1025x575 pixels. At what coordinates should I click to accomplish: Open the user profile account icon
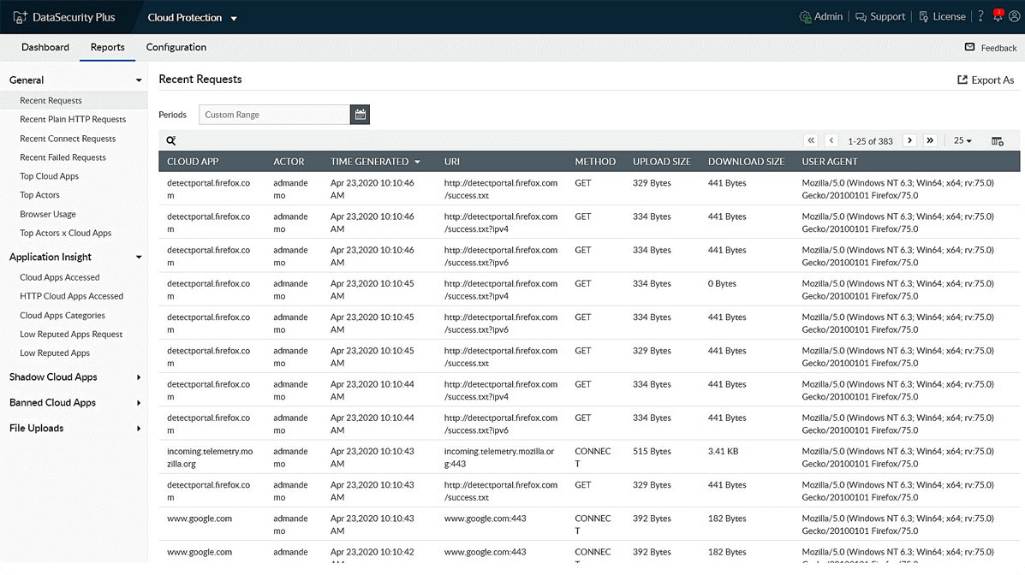coord(1014,16)
